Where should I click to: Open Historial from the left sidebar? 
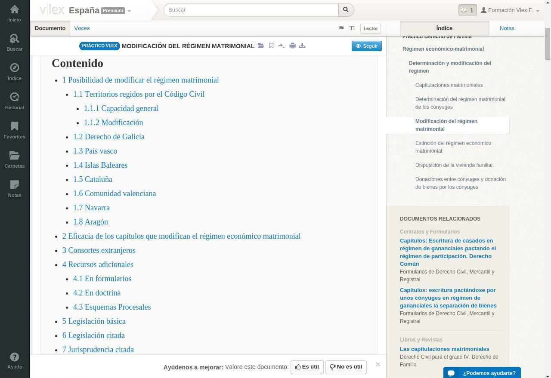point(14,101)
